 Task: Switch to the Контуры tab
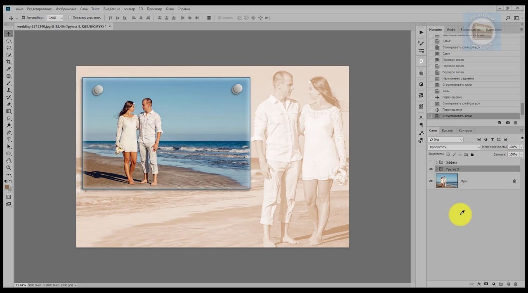click(x=465, y=131)
